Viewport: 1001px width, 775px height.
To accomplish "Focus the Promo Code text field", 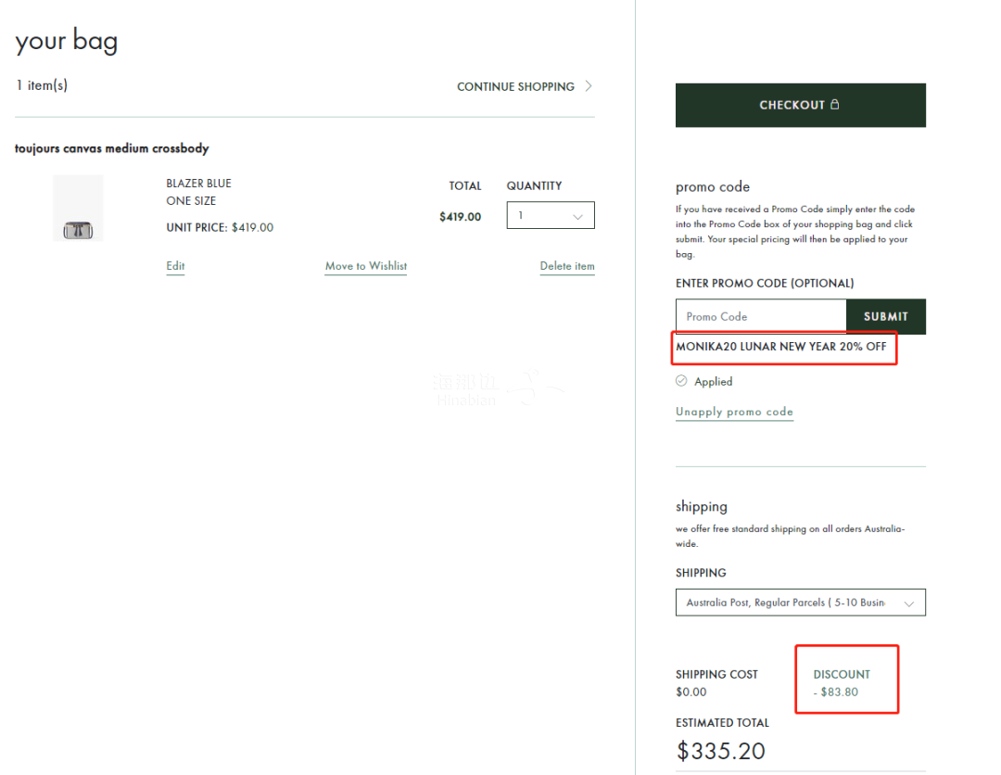I will tap(761, 316).
